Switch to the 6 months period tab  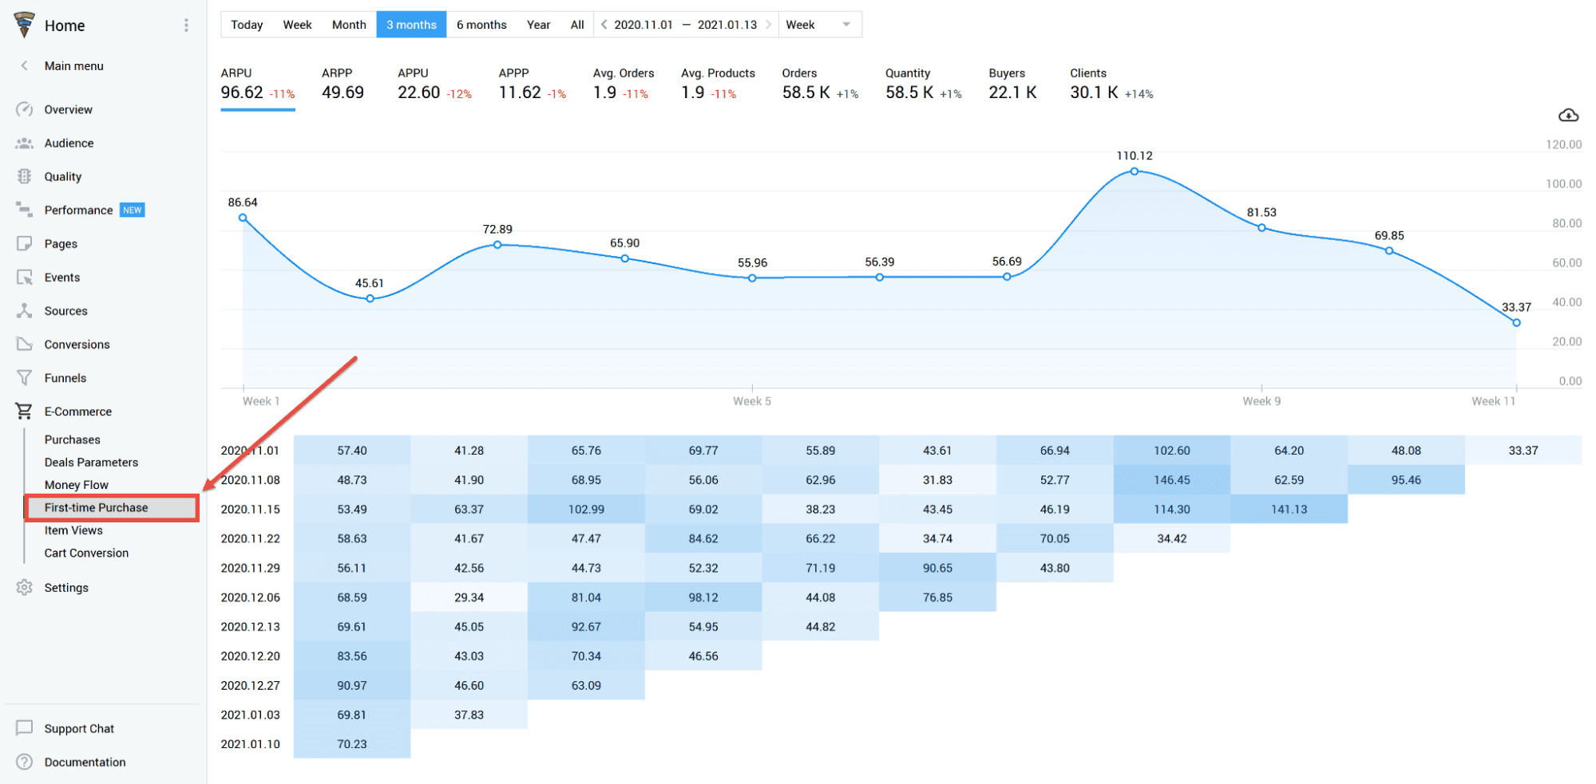tap(481, 25)
